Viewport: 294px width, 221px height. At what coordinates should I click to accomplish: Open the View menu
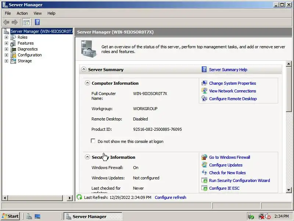coord(37,13)
